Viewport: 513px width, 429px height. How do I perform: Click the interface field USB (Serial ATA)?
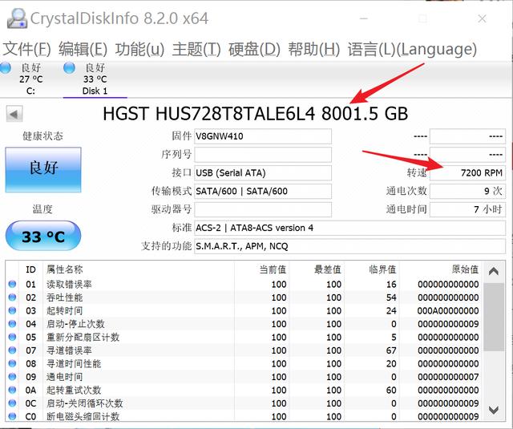[263, 172]
